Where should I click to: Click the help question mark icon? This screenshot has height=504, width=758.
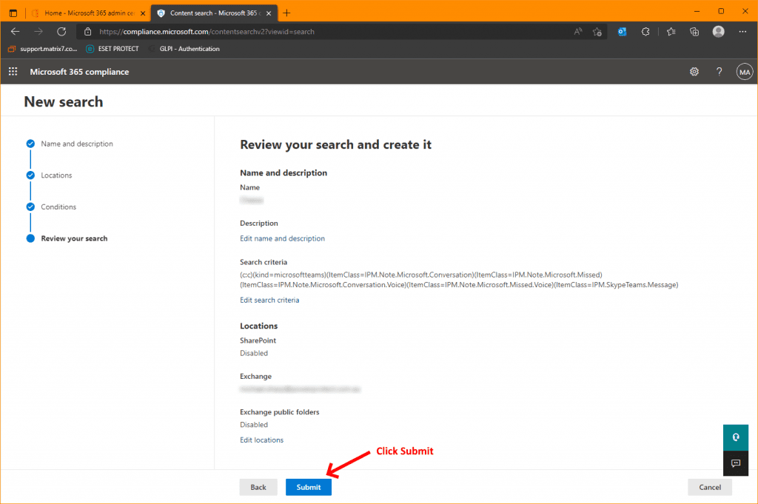click(719, 72)
